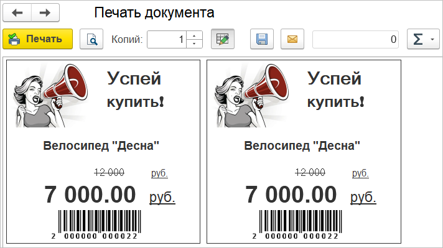Screen dimensions: 443x248
Task: Focus the Копий number field
Action: (166, 39)
